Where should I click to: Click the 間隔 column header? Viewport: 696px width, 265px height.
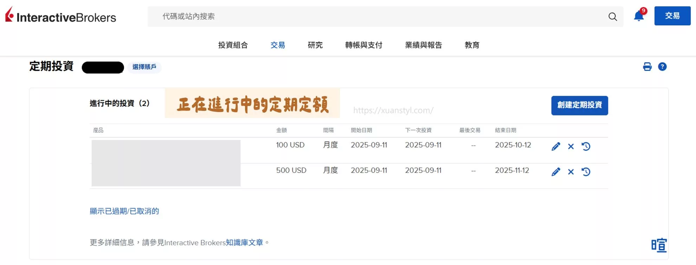(x=328, y=130)
